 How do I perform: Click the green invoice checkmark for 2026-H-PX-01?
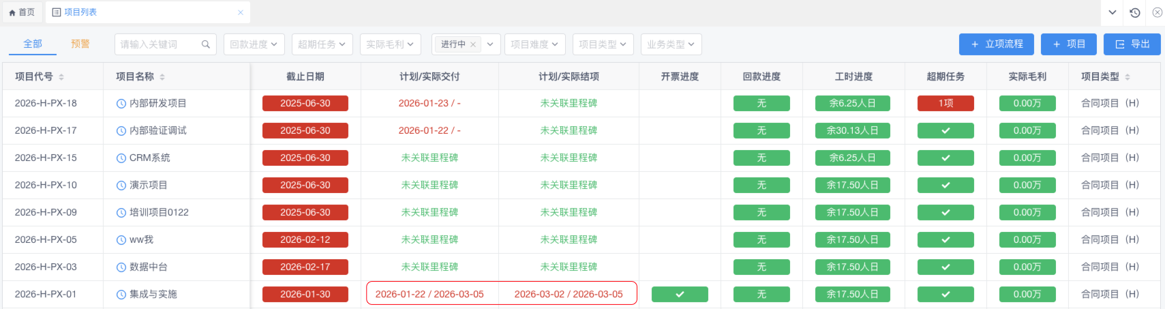pyautogui.click(x=680, y=295)
